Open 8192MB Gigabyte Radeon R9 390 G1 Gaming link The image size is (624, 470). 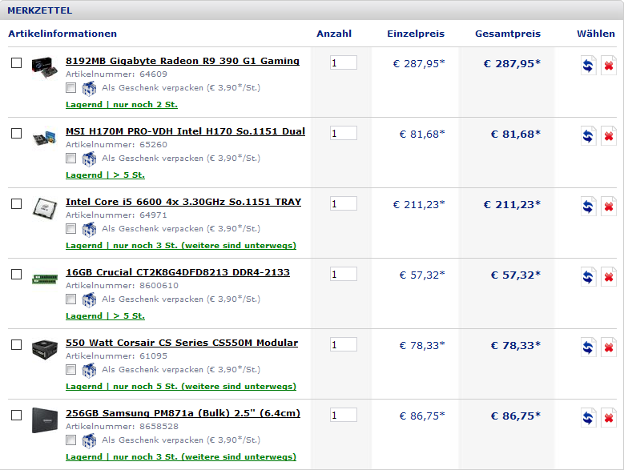point(183,61)
